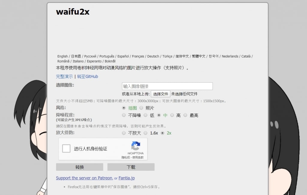Choose 高 noise reduction level
This screenshot has width=307, height=195.
click(x=172, y=115)
